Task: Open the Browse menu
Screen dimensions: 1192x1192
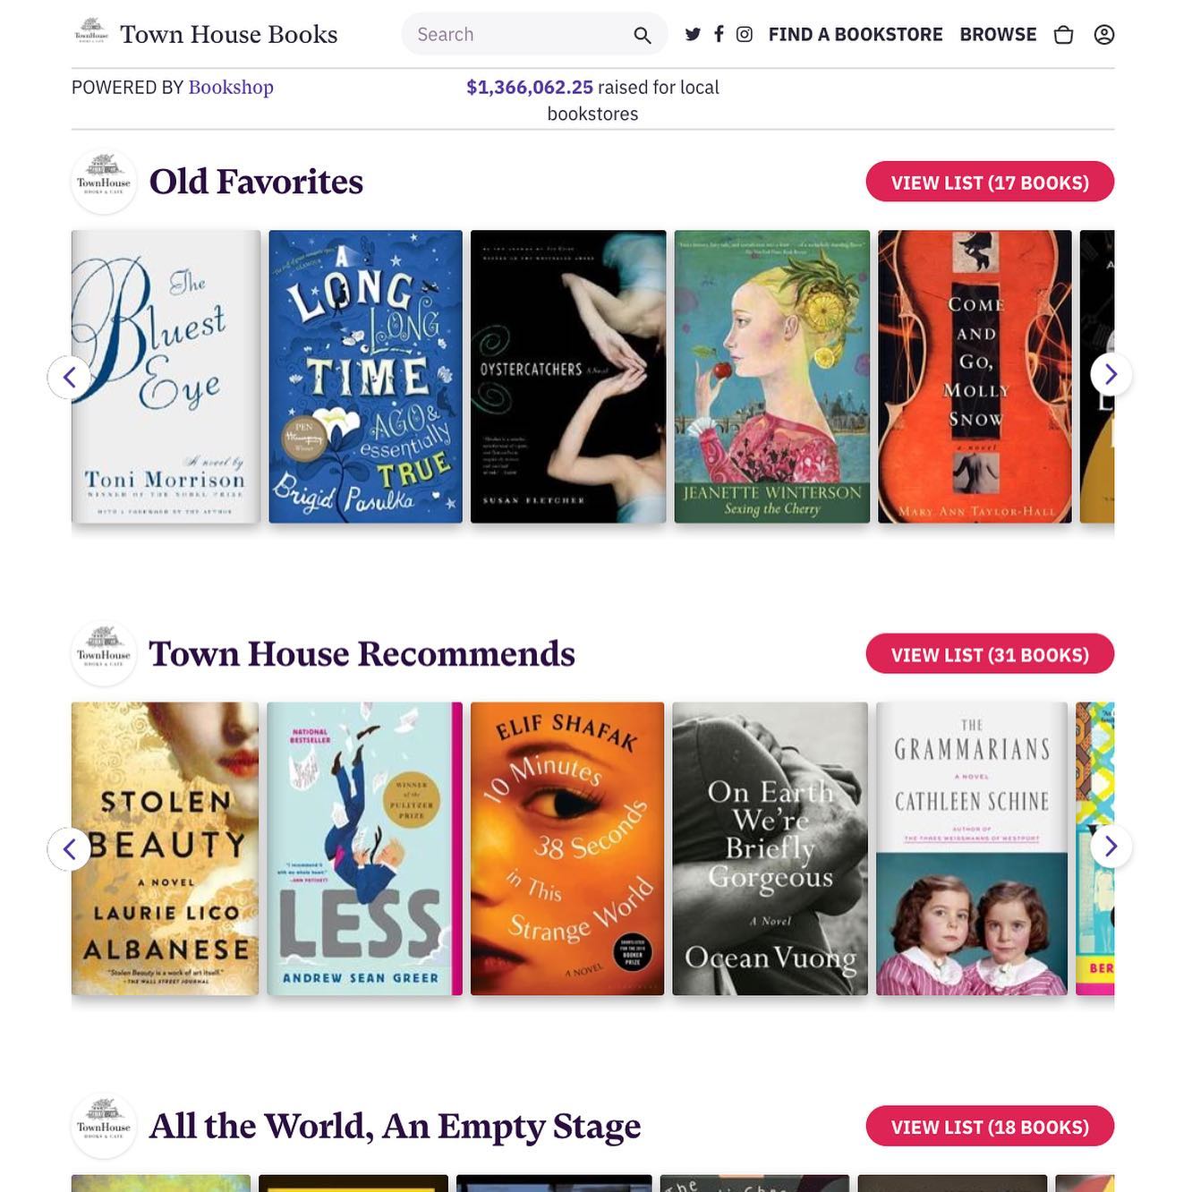Action: click(998, 35)
